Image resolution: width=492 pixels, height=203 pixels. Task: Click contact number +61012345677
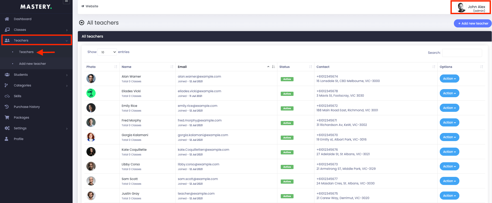click(x=327, y=179)
